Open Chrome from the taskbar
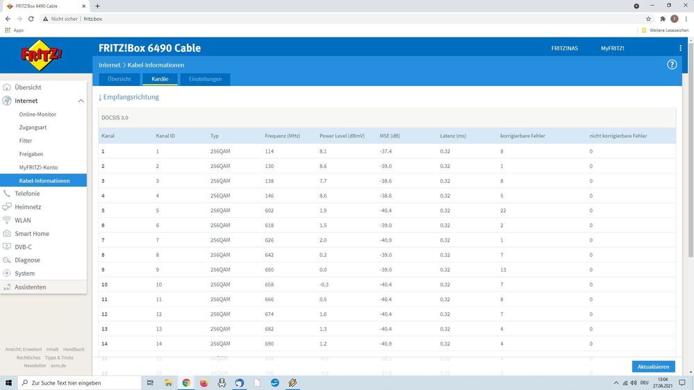 [186, 382]
